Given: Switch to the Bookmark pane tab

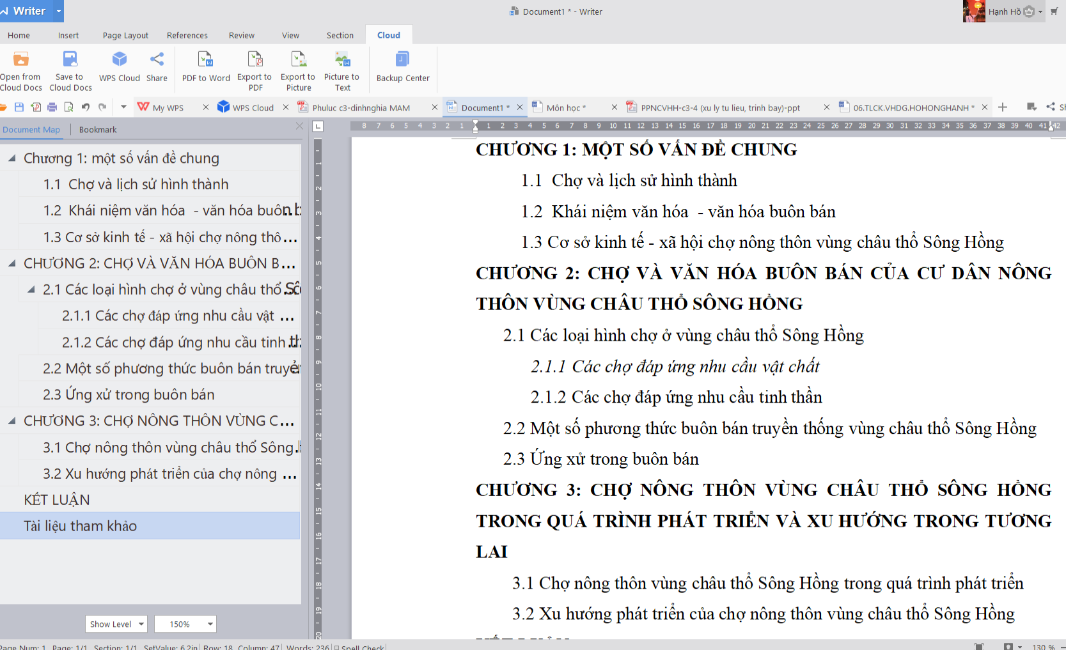Looking at the screenshot, I should click(98, 129).
